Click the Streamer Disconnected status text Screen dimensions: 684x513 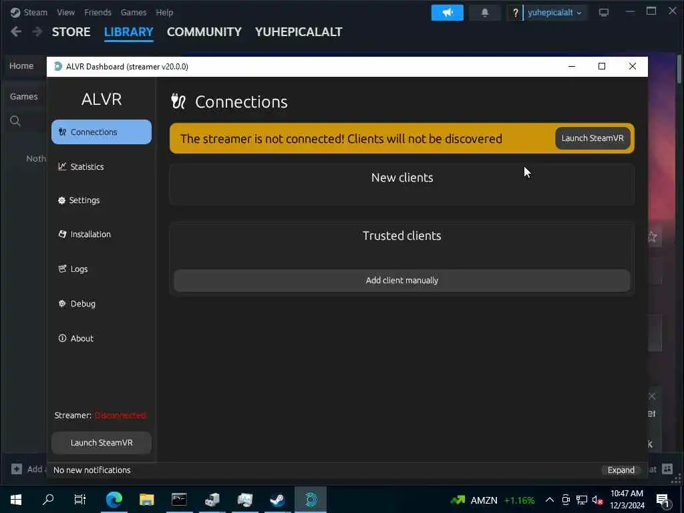click(x=100, y=415)
